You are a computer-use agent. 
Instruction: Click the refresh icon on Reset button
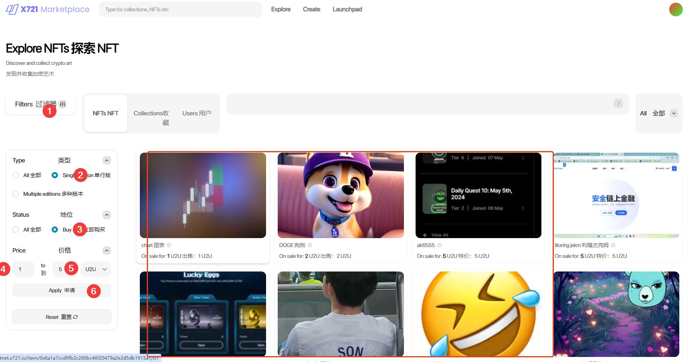75,317
